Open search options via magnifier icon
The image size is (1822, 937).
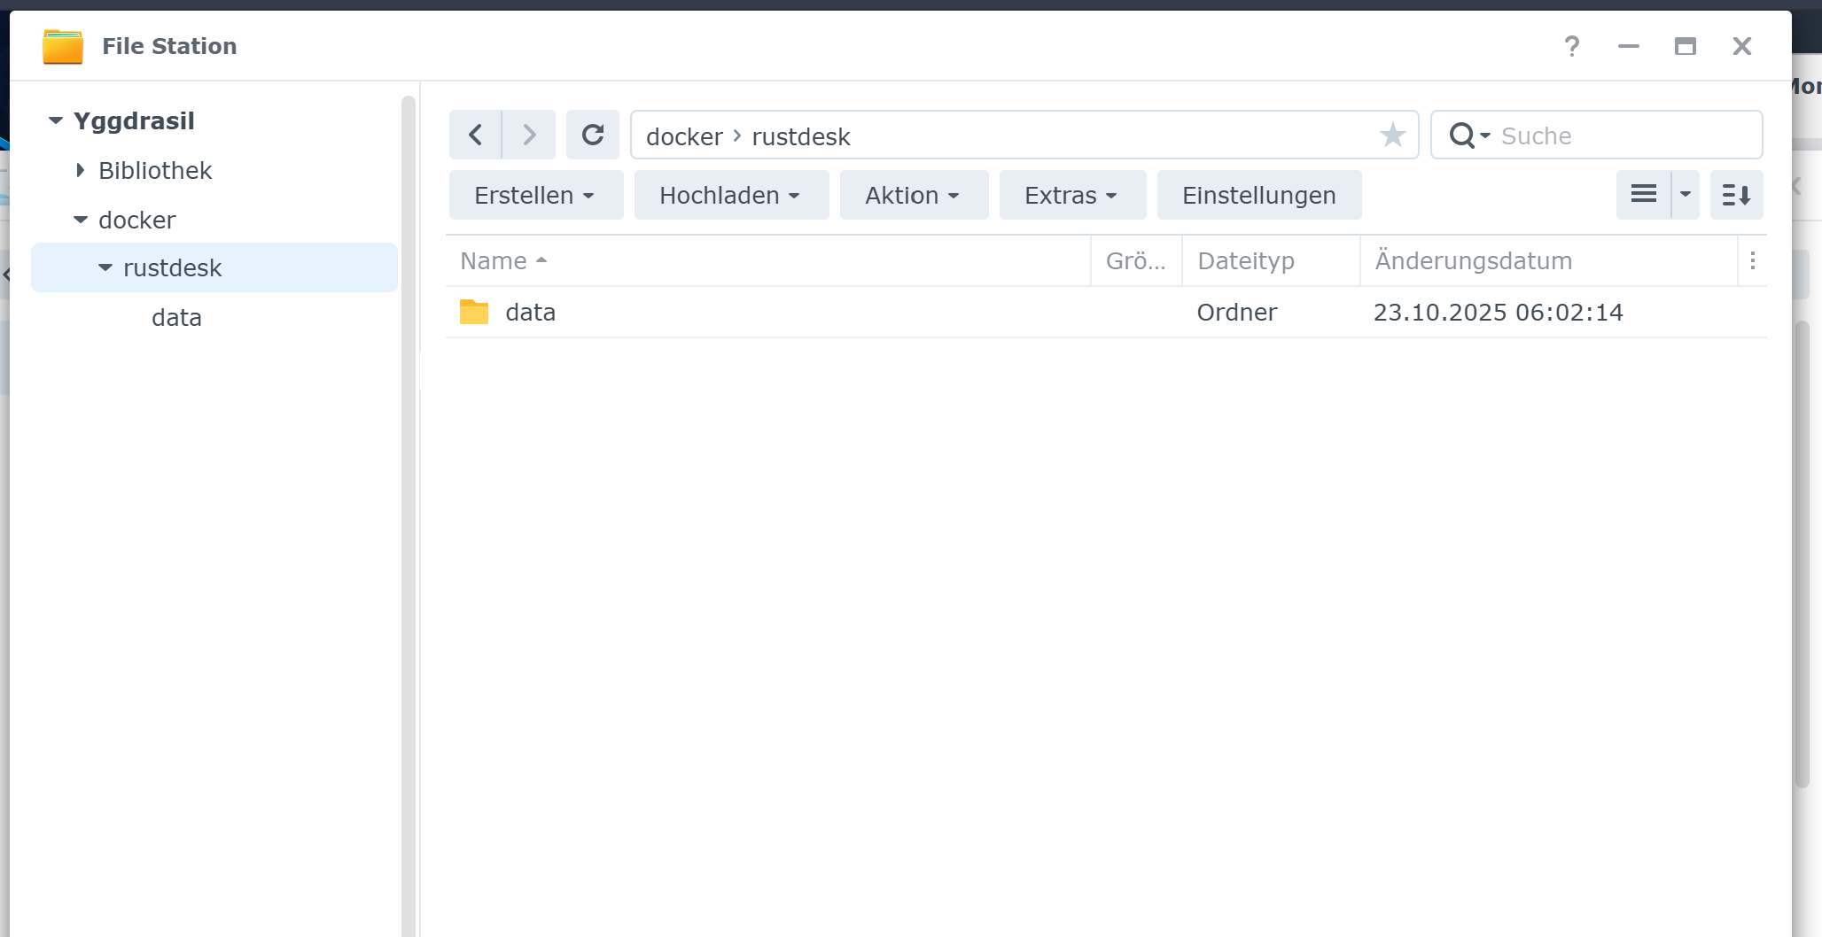tap(1468, 136)
